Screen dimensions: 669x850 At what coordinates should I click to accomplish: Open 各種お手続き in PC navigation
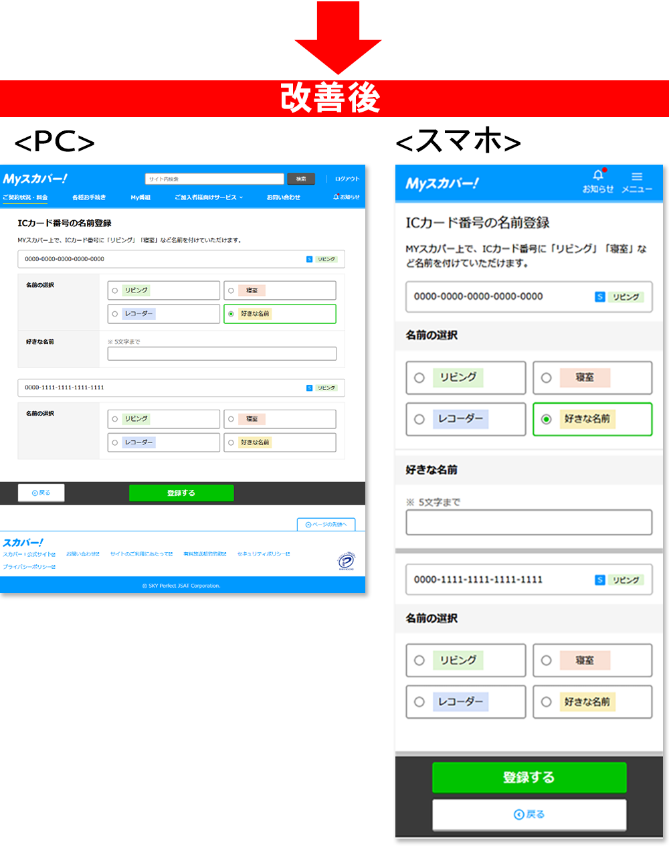tap(89, 197)
